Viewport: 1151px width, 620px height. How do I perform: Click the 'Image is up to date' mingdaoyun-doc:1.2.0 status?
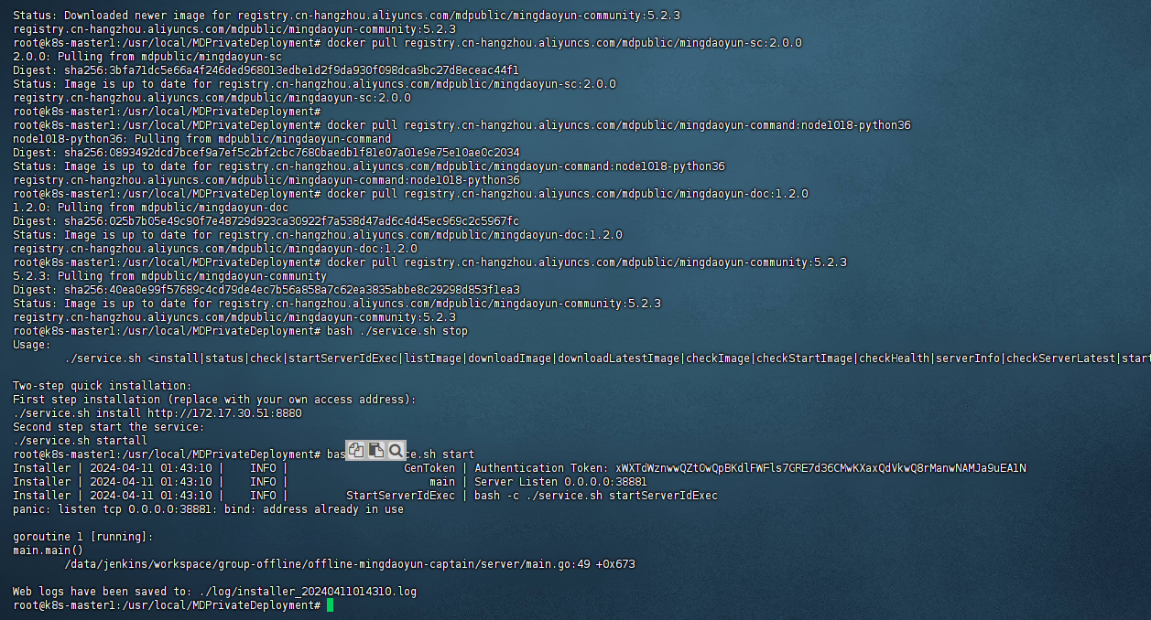click(x=318, y=235)
